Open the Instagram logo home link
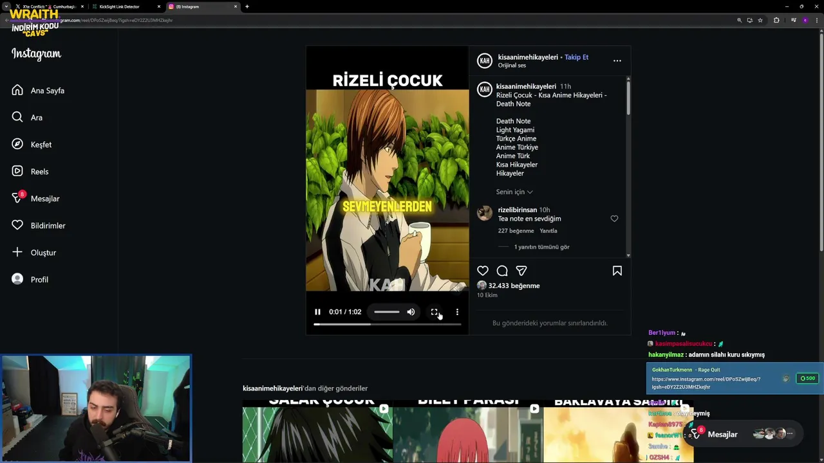Viewport: 824px width, 463px height. [x=36, y=54]
